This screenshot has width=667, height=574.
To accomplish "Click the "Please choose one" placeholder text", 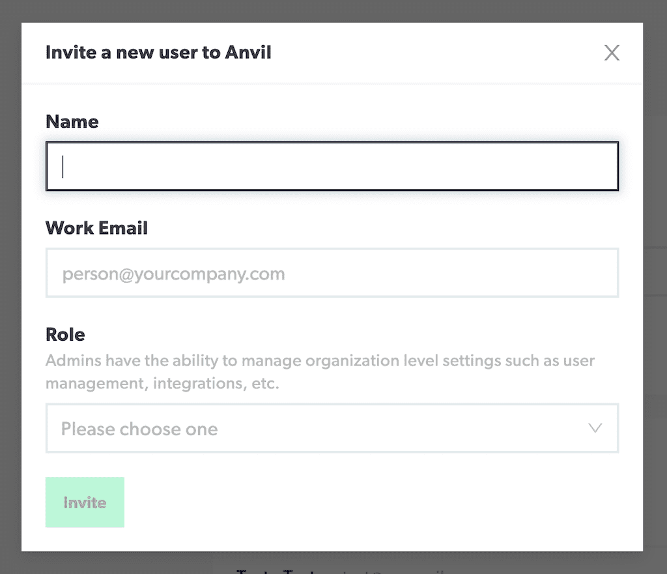I will 139,429.
